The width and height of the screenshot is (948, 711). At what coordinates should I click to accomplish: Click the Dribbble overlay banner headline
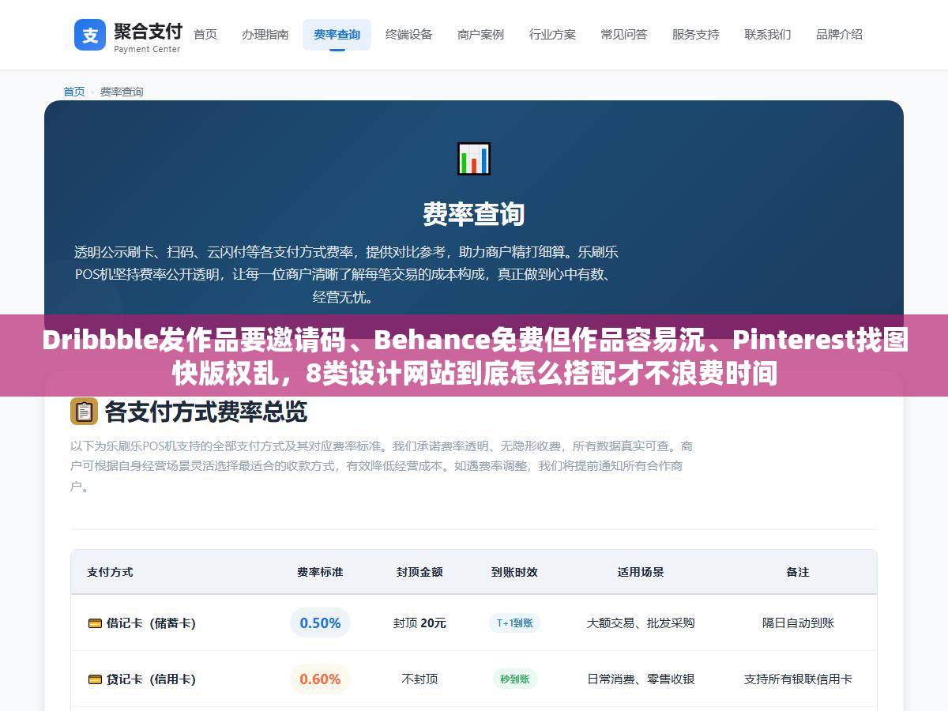[x=474, y=356]
